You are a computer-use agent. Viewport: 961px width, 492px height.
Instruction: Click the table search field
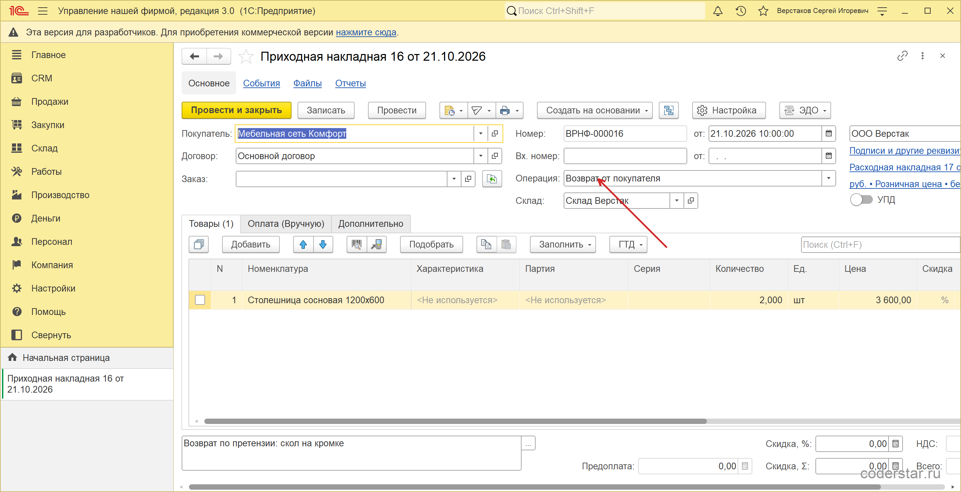coord(880,245)
